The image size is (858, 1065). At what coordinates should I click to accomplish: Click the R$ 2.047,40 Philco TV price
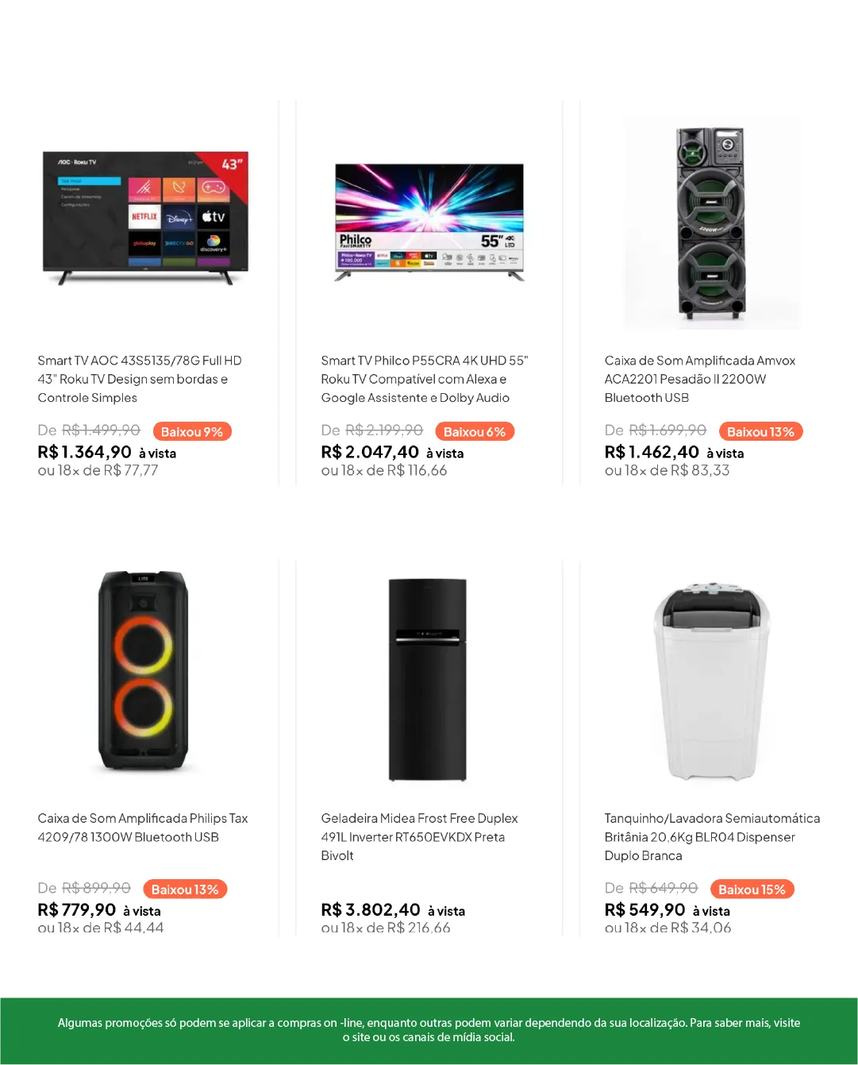pyautogui.click(x=370, y=453)
